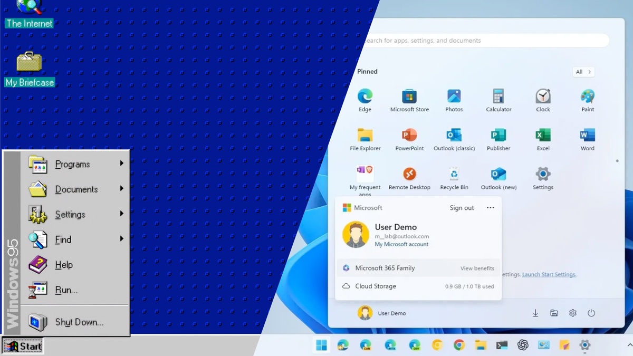Launch Google Chrome from taskbar
The height and width of the screenshot is (356, 633).
459,345
